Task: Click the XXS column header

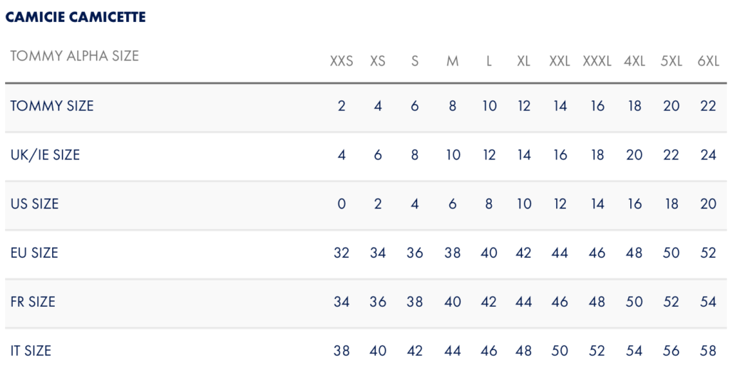Action: point(341,61)
